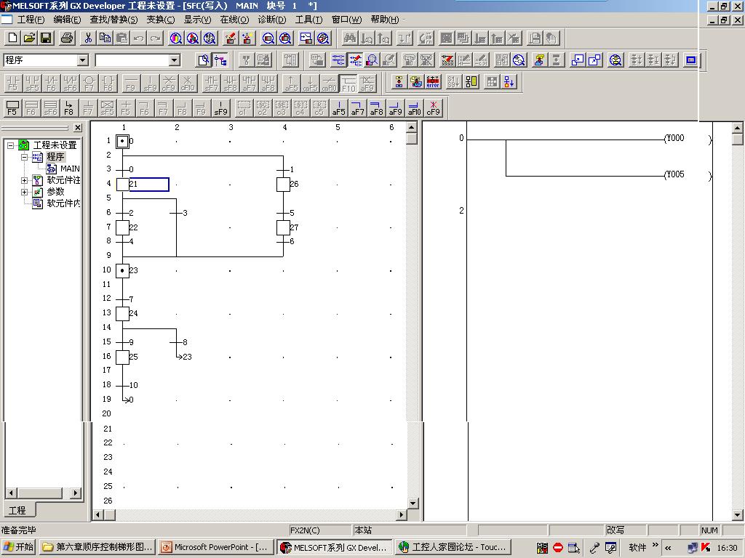This screenshot has height=558, width=745.
Task: Collapse the 工程未设置 root tree node
Action: pos(11,145)
